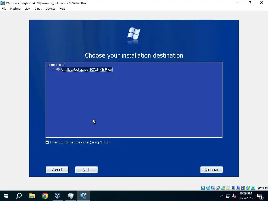Click the Back button
The height and width of the screenshot is (201, 268).
pos(86,170)
